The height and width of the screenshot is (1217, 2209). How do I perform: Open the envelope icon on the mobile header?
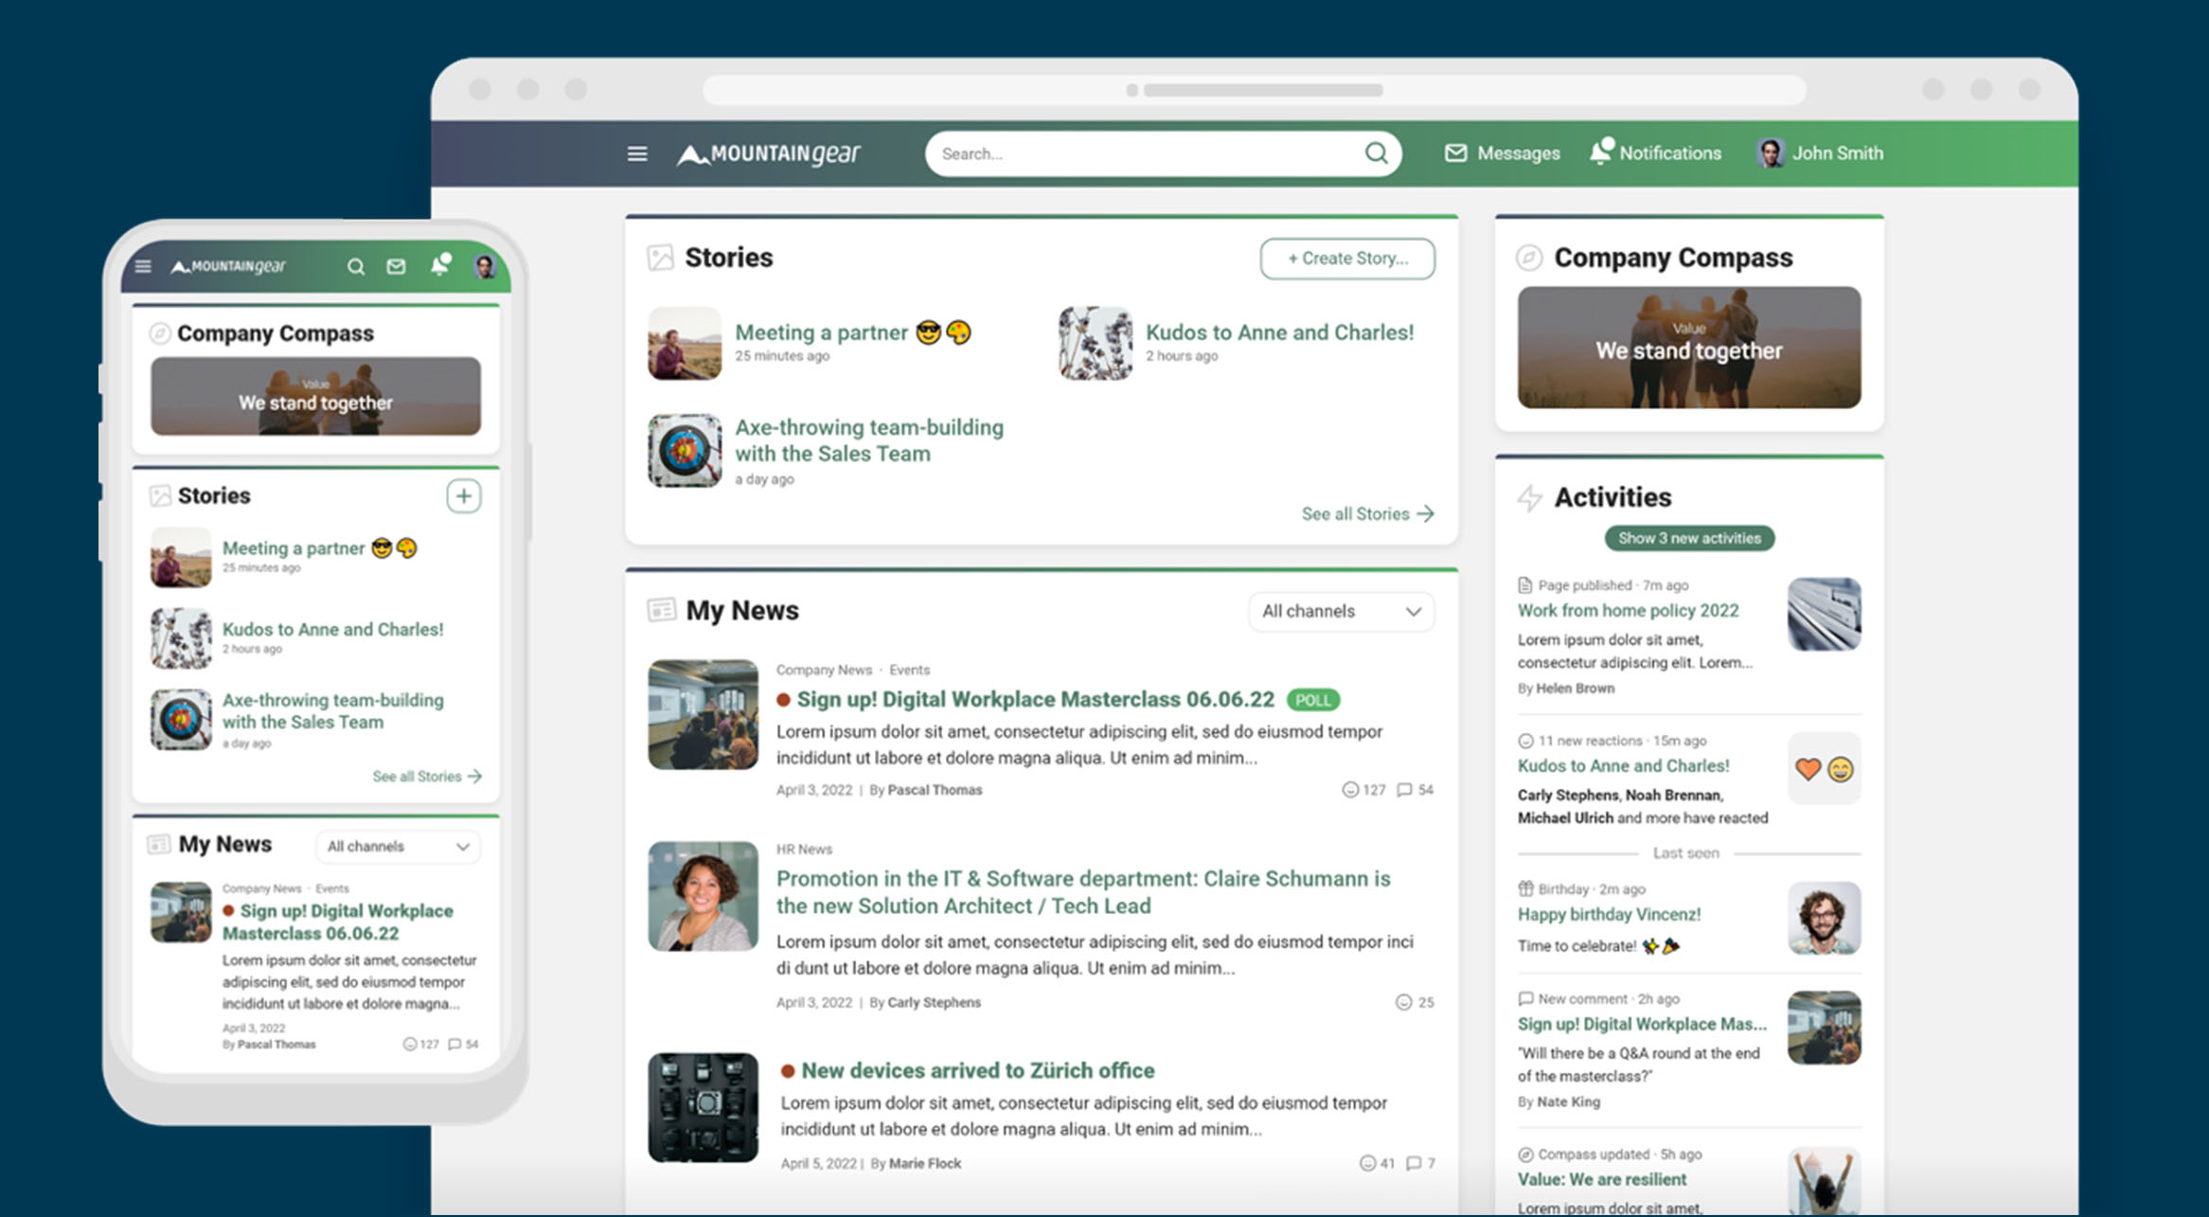(x=396, y=266)
